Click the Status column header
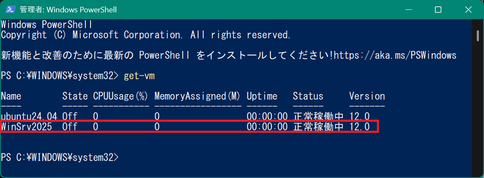Screen dimensions: 484x178 308,96
